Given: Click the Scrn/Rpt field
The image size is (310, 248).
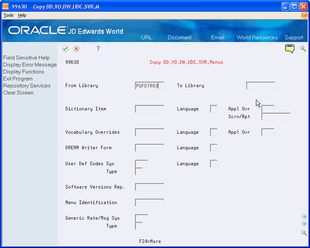Looking at the screenshot, I should [x=276, y=117].
